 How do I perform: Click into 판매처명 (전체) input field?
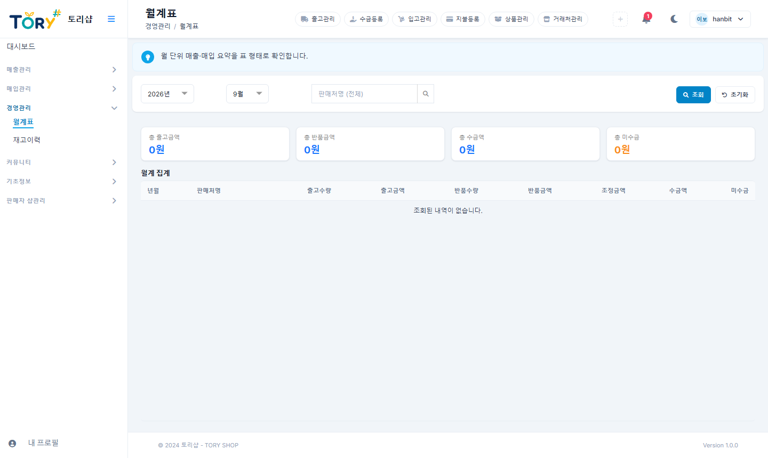point(364,94)
